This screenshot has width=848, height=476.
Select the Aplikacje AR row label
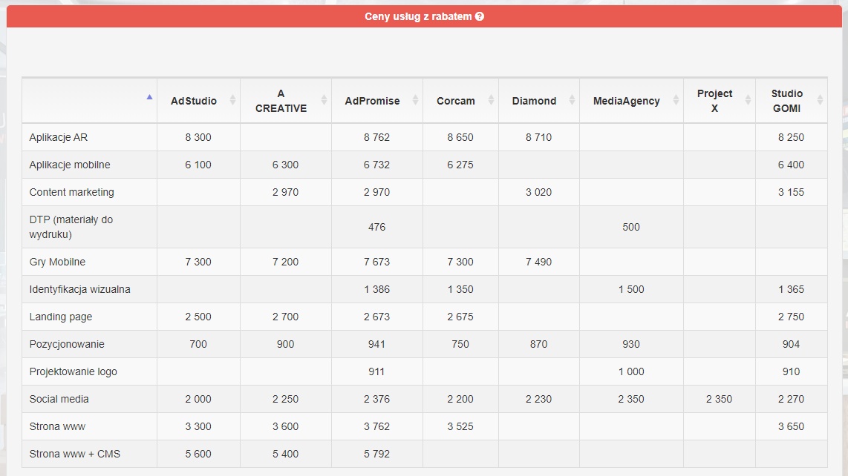[59, 137]
